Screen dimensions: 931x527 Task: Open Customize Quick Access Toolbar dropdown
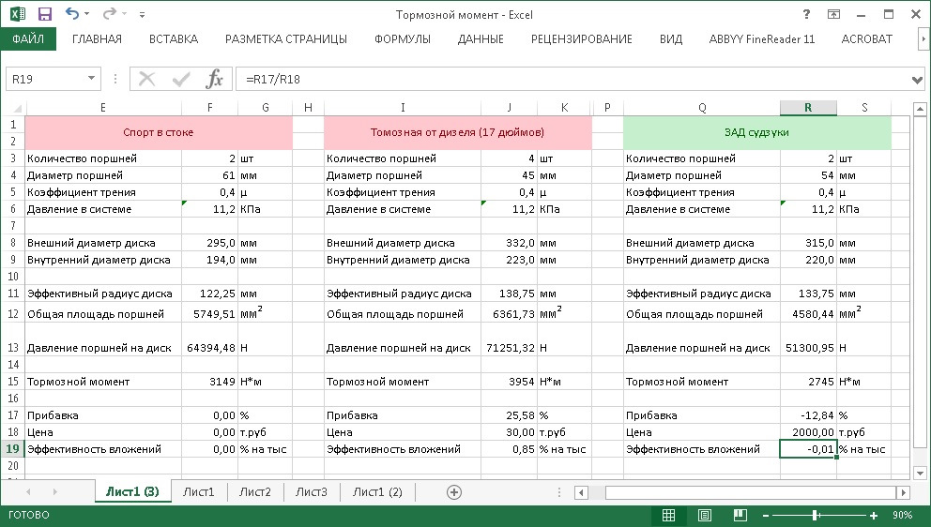point(143,15)
